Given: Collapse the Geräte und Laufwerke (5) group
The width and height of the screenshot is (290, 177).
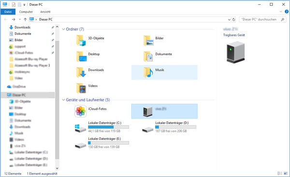Looking at the screenshot, I should [63, 100].
